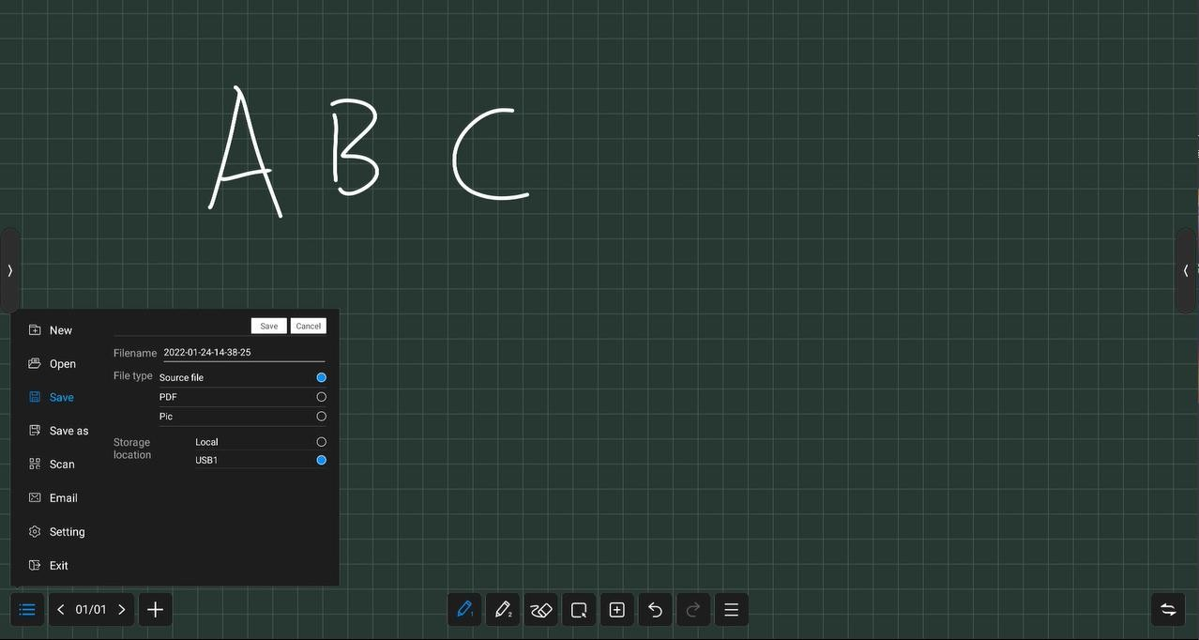Select the blue pen 1 tool

464,610
